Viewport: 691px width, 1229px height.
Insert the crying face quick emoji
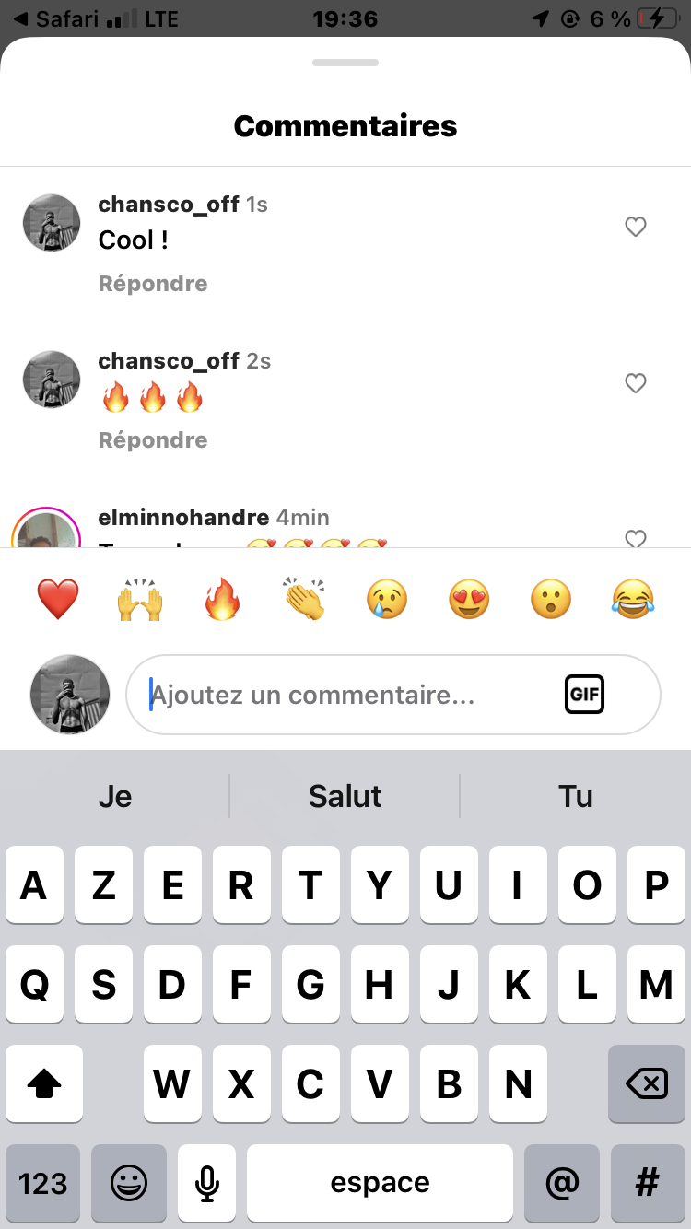(x=387, y=600)
